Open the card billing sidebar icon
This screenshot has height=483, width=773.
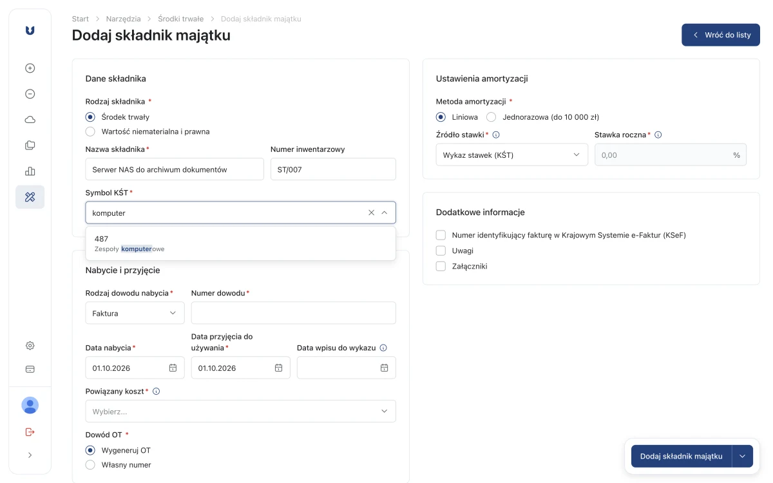tap(30, 370)
